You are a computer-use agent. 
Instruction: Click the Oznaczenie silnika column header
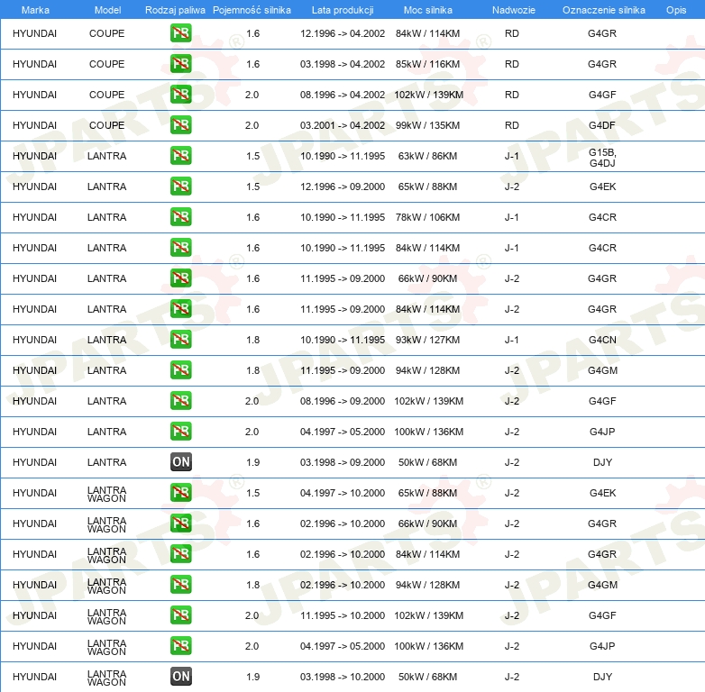pyautogui.click(x=603, y=10)
